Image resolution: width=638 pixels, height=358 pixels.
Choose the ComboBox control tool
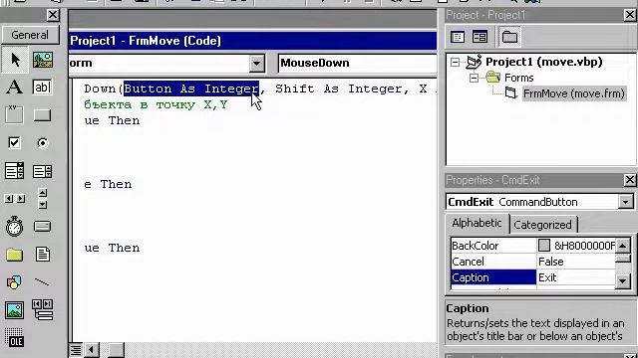point(14,171)
